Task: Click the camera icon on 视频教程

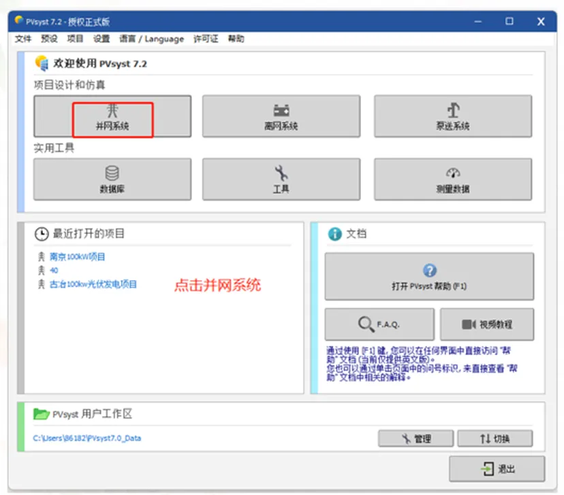Action: pyautogui.click(x=469, y=324)
